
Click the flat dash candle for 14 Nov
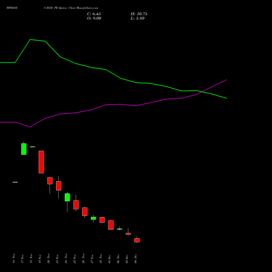(x=15, y=182)
